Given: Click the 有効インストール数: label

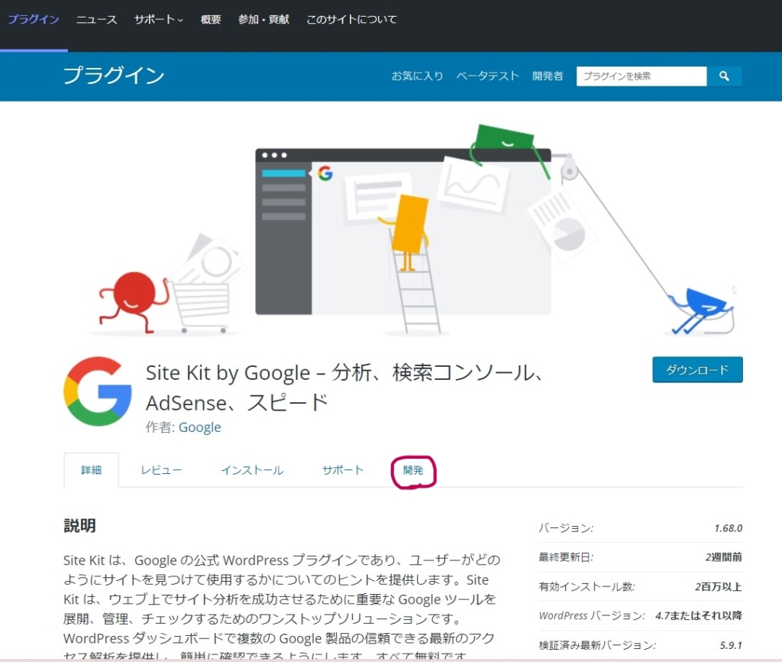Looking at the screenshot, I should pos(587,586).
